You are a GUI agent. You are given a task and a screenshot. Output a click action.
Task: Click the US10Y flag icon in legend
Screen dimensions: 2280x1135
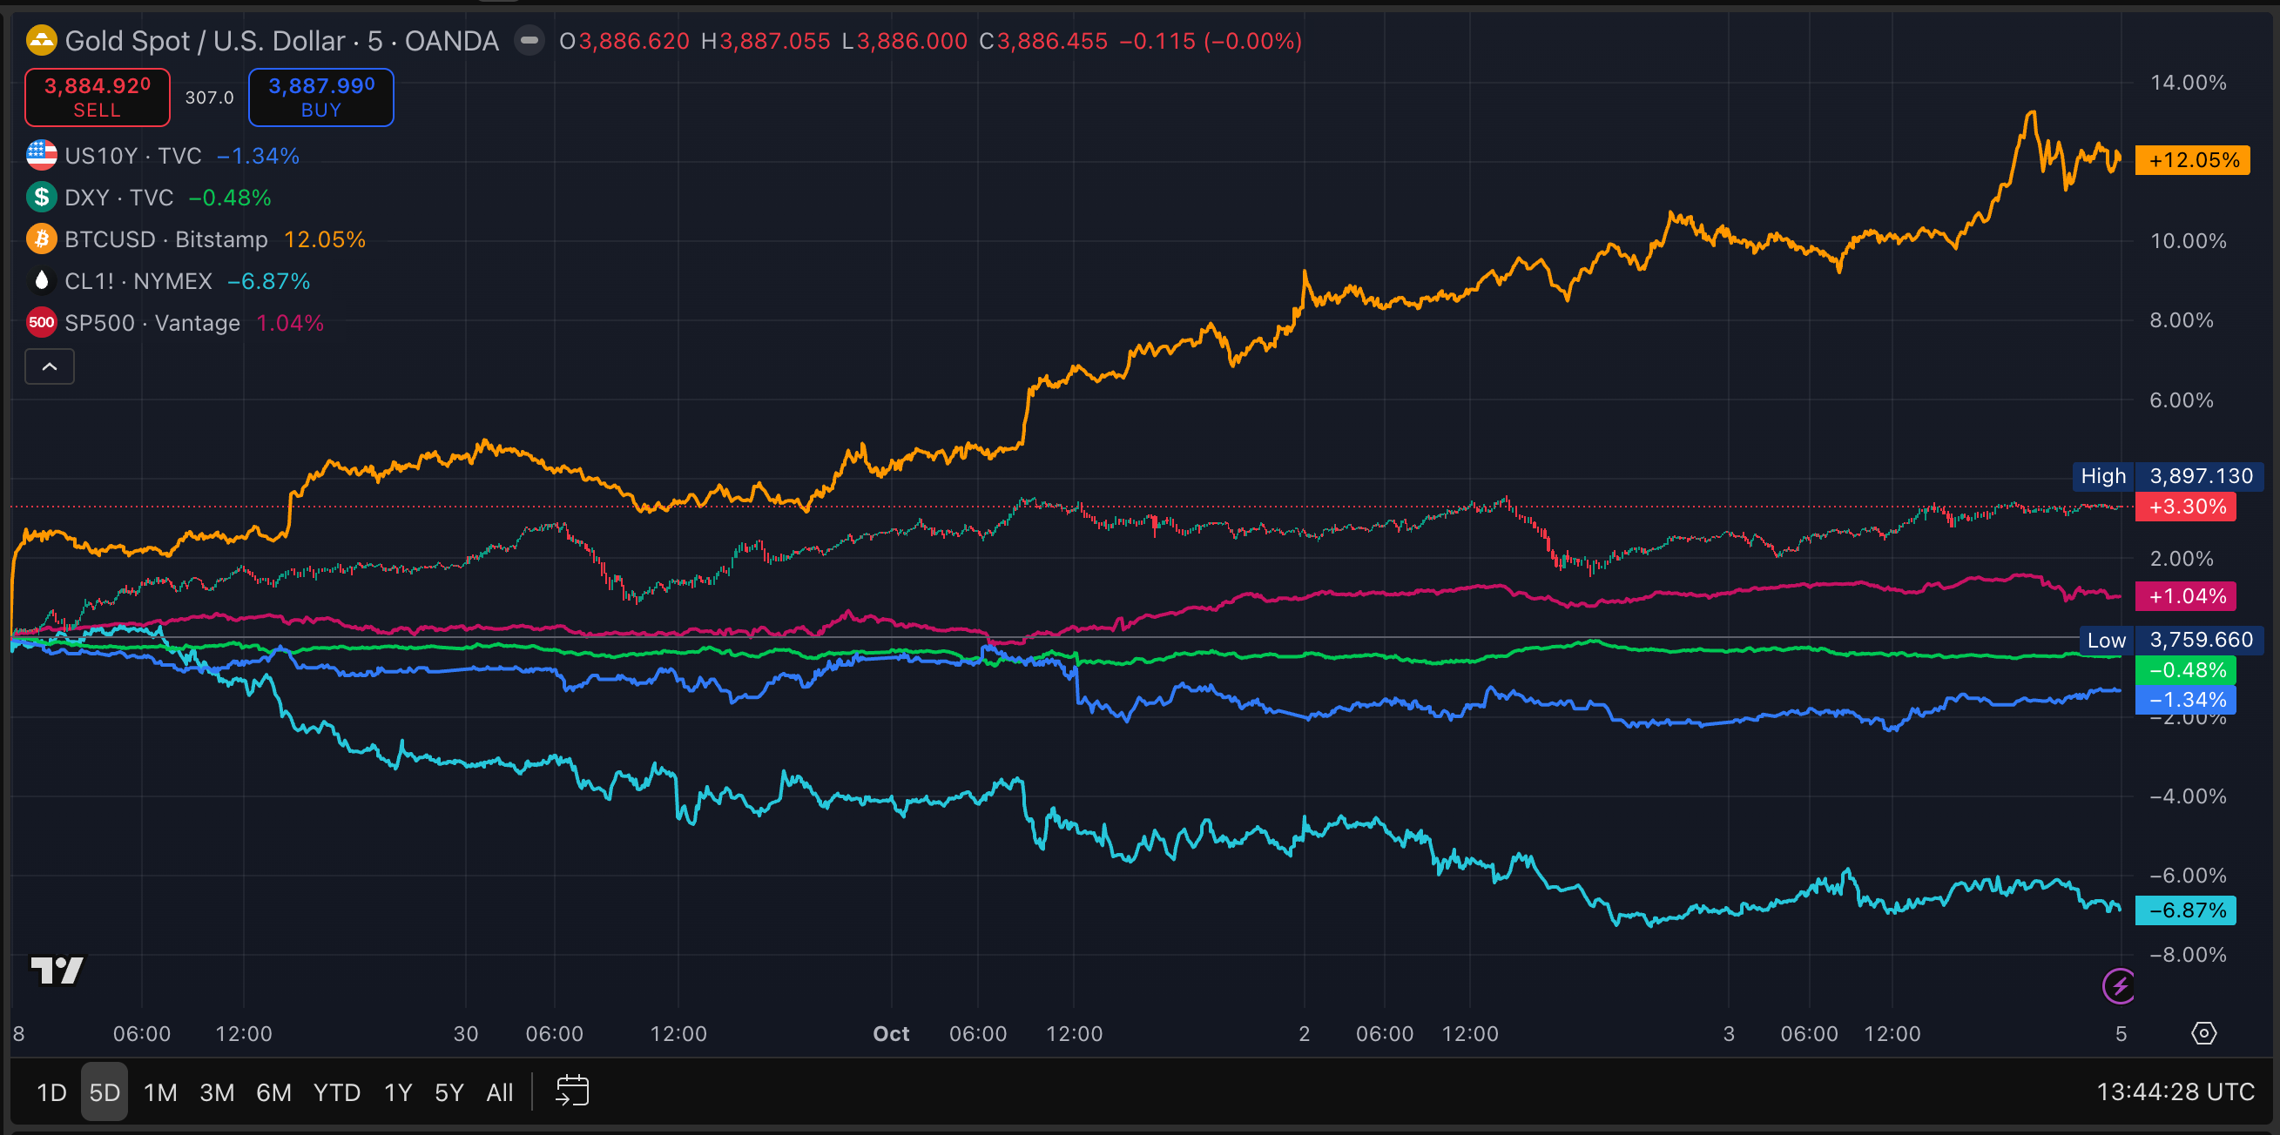(x=41, y=156)
